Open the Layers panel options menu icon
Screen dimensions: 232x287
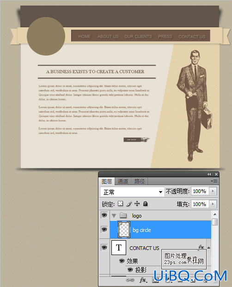(x=214, y=181)
